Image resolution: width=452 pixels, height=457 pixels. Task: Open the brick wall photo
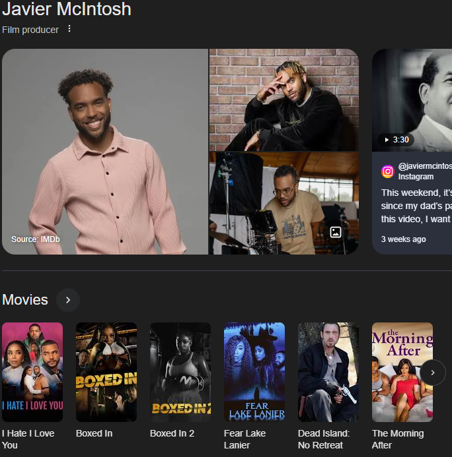point(284,100)
